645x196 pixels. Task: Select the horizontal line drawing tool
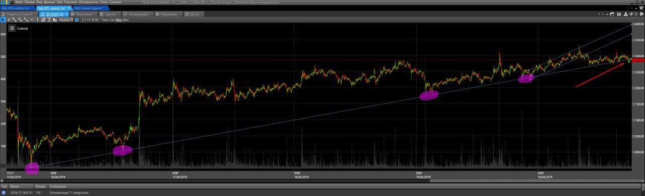pos(32,20)
